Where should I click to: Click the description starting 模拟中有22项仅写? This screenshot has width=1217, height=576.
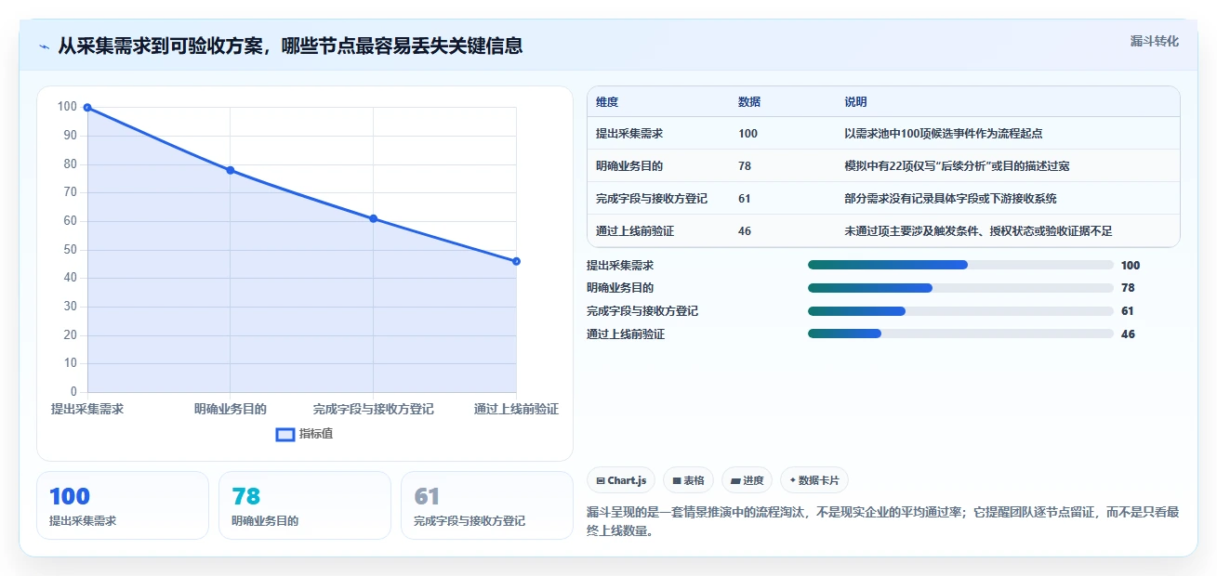point(957,166)
